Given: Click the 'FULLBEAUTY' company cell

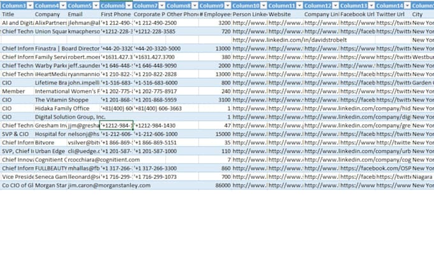Looking at the screenshot, I should (x=50, y=168).
